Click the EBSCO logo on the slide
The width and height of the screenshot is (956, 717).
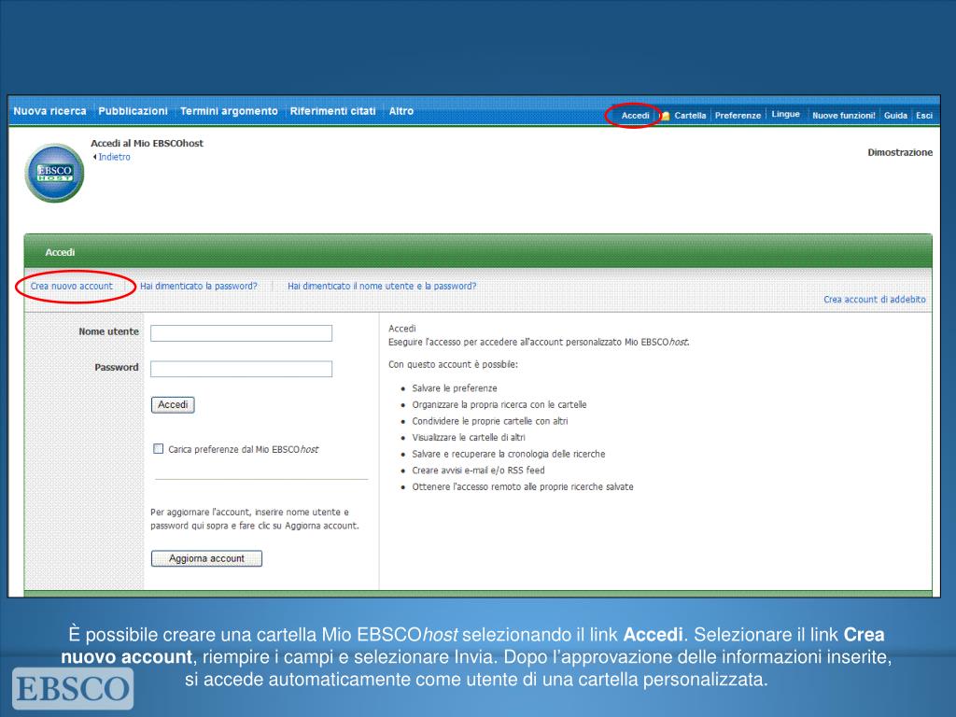tap(73, 688)
